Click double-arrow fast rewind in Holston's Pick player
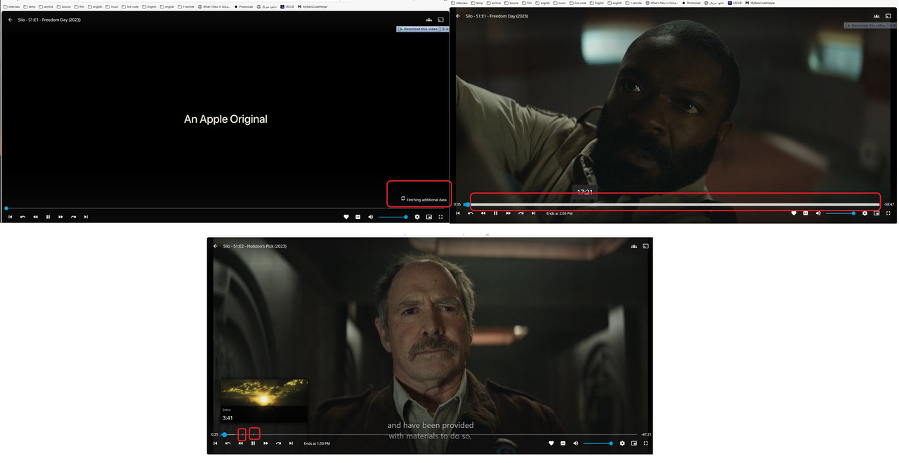Image resolution: width=899 pixels, height=463 pixels. [x=241, y=443]
